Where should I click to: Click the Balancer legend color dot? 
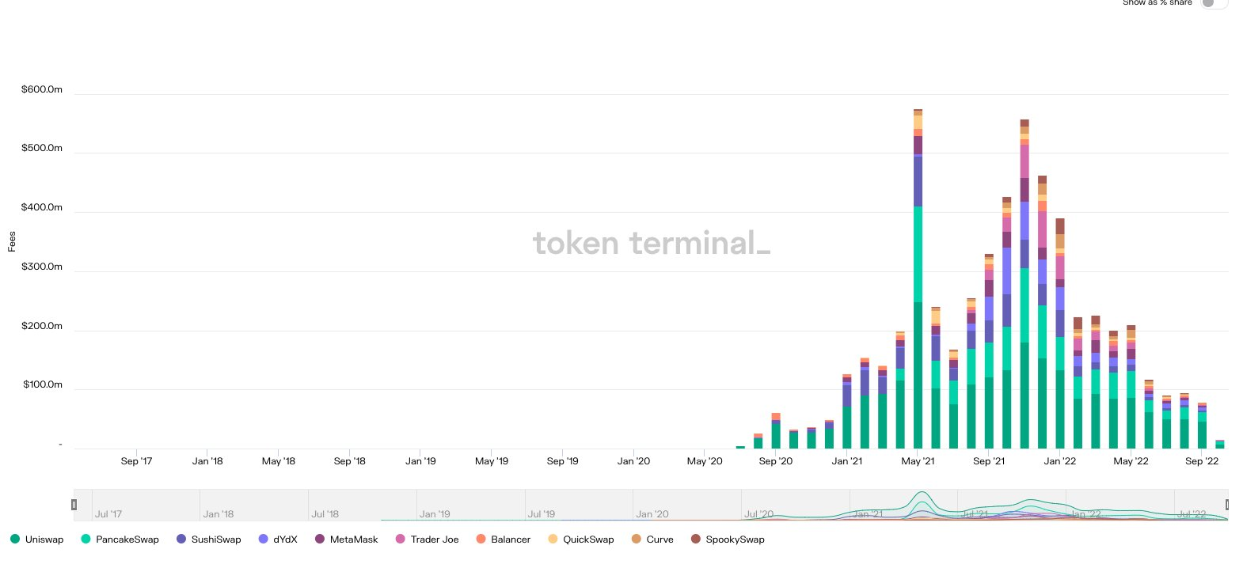pos(481,539)
